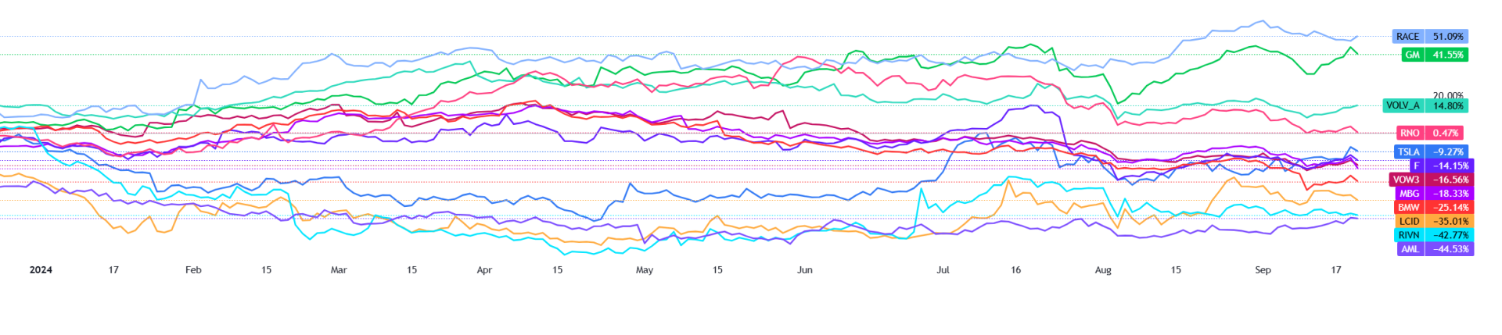
Task: Select the GM series label
Action: coord(1412,55)
